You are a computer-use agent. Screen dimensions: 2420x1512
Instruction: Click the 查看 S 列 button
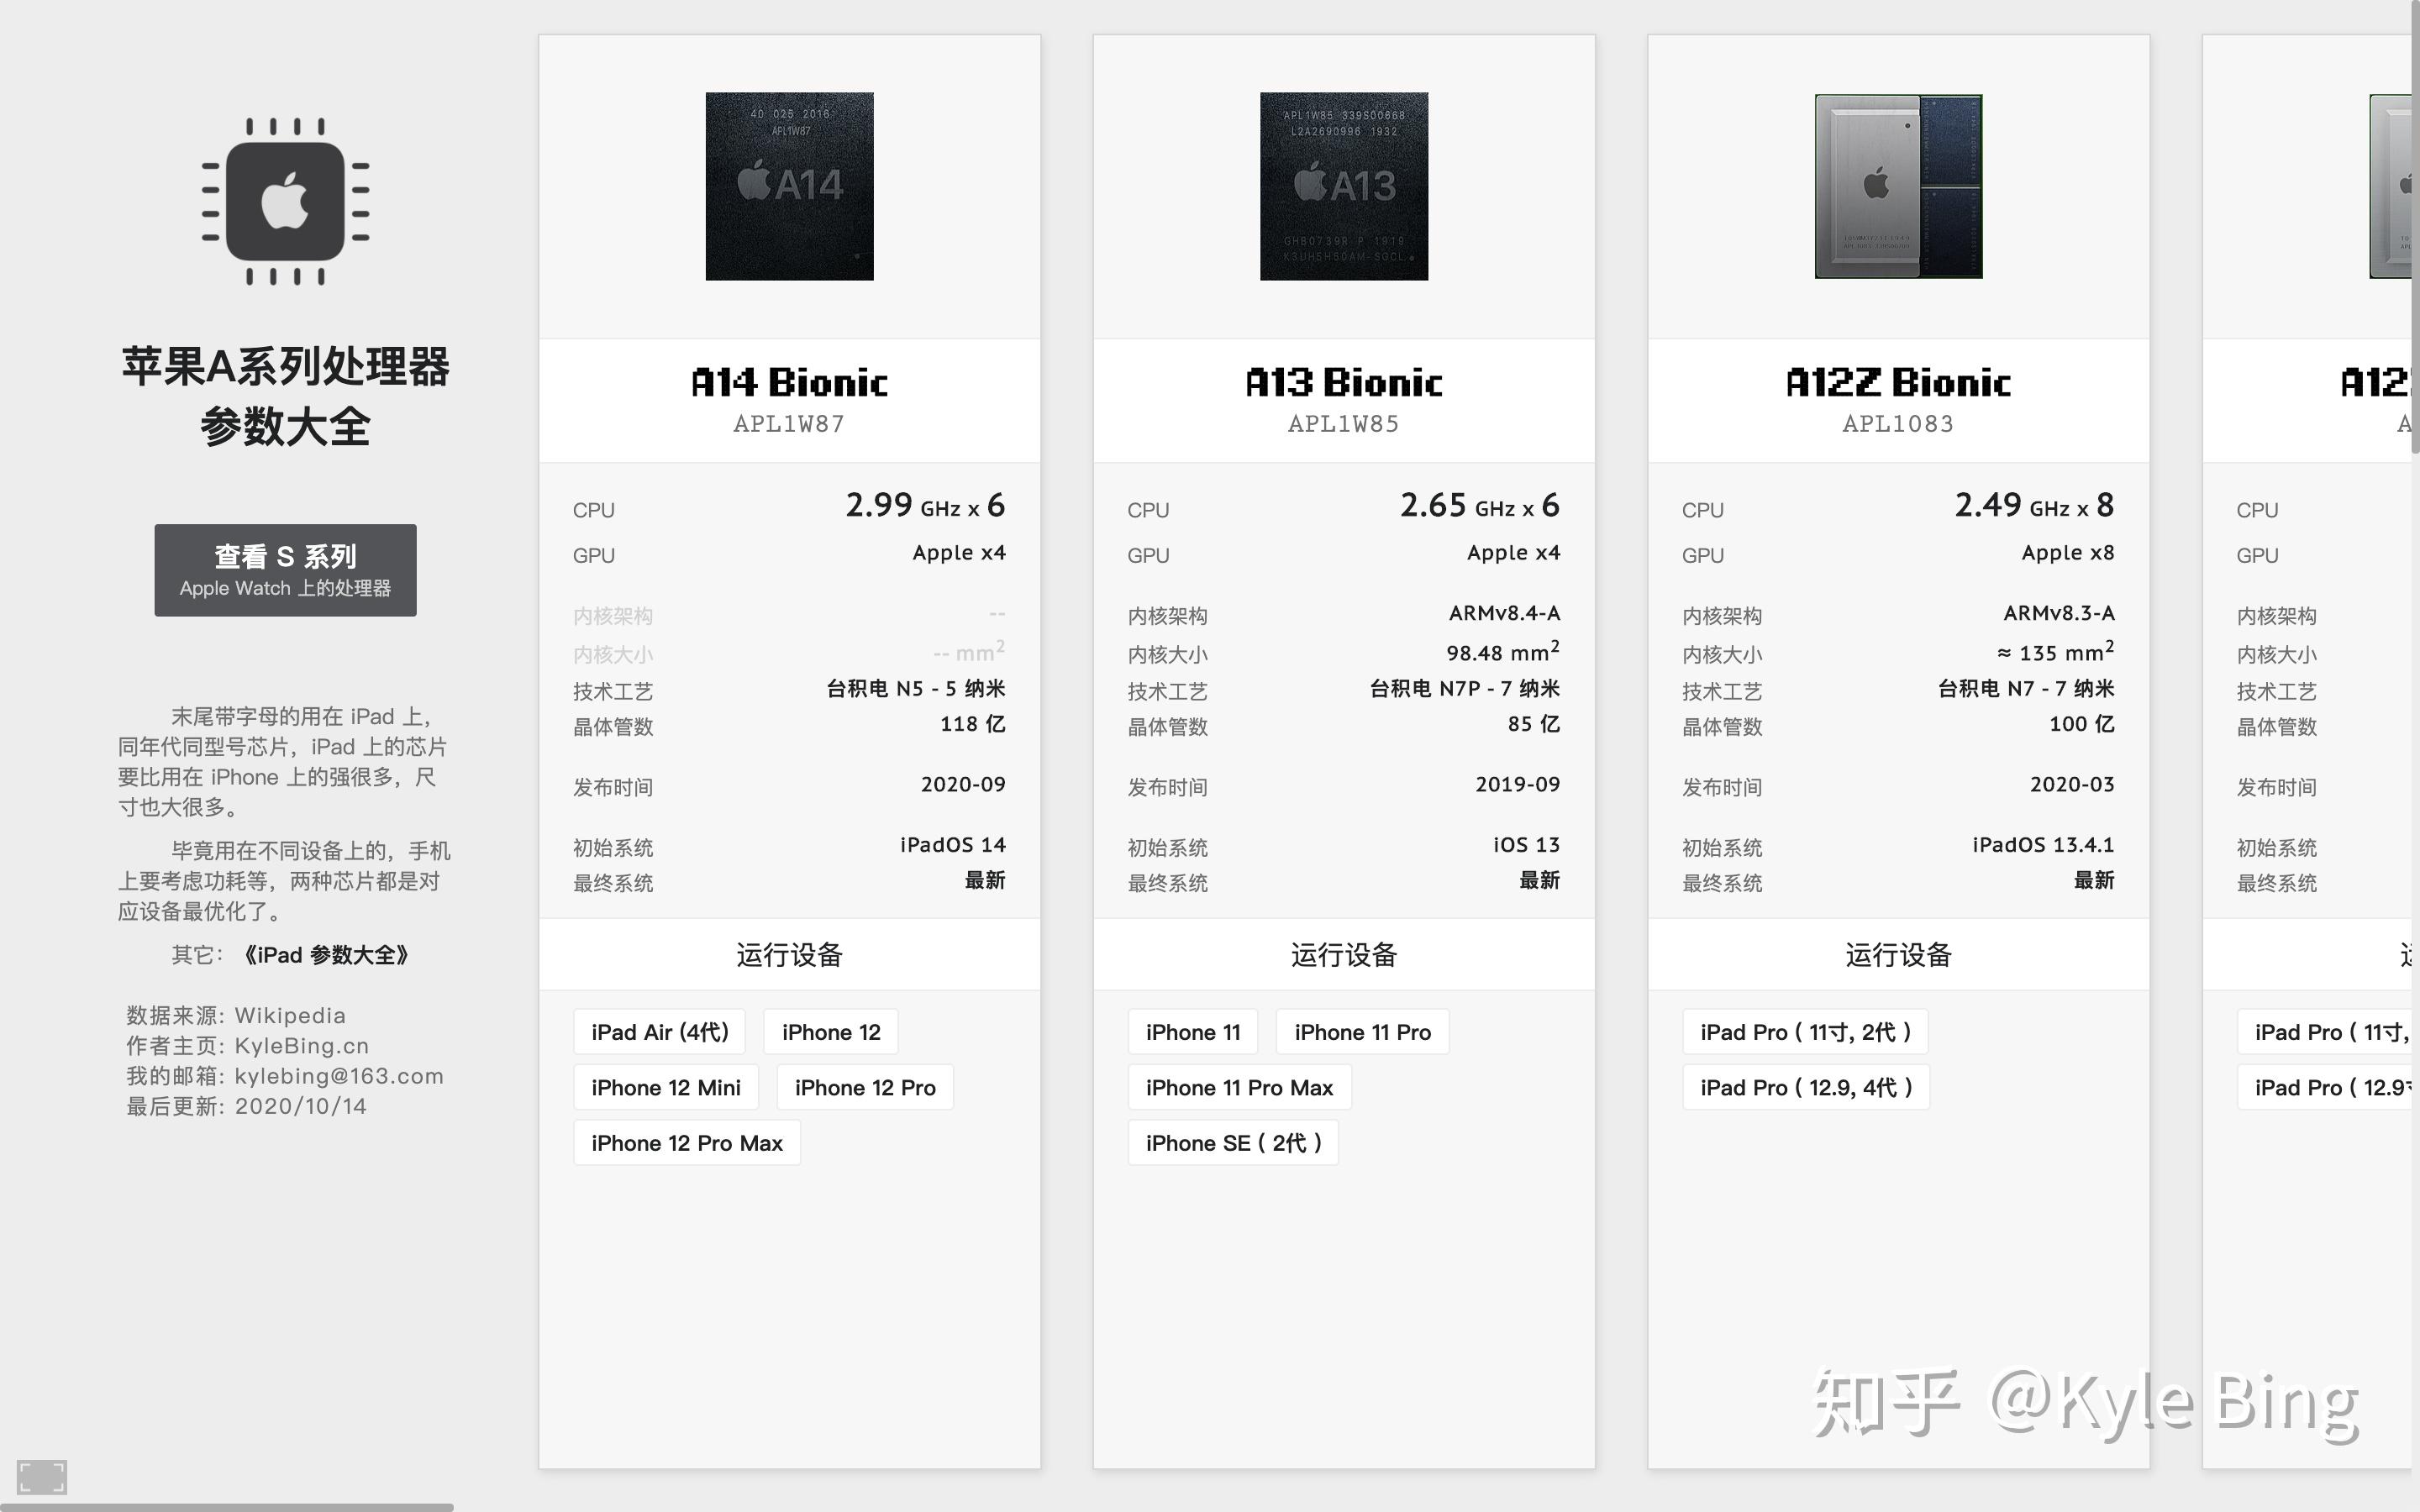pyautogui.click(x=286, y=571)
